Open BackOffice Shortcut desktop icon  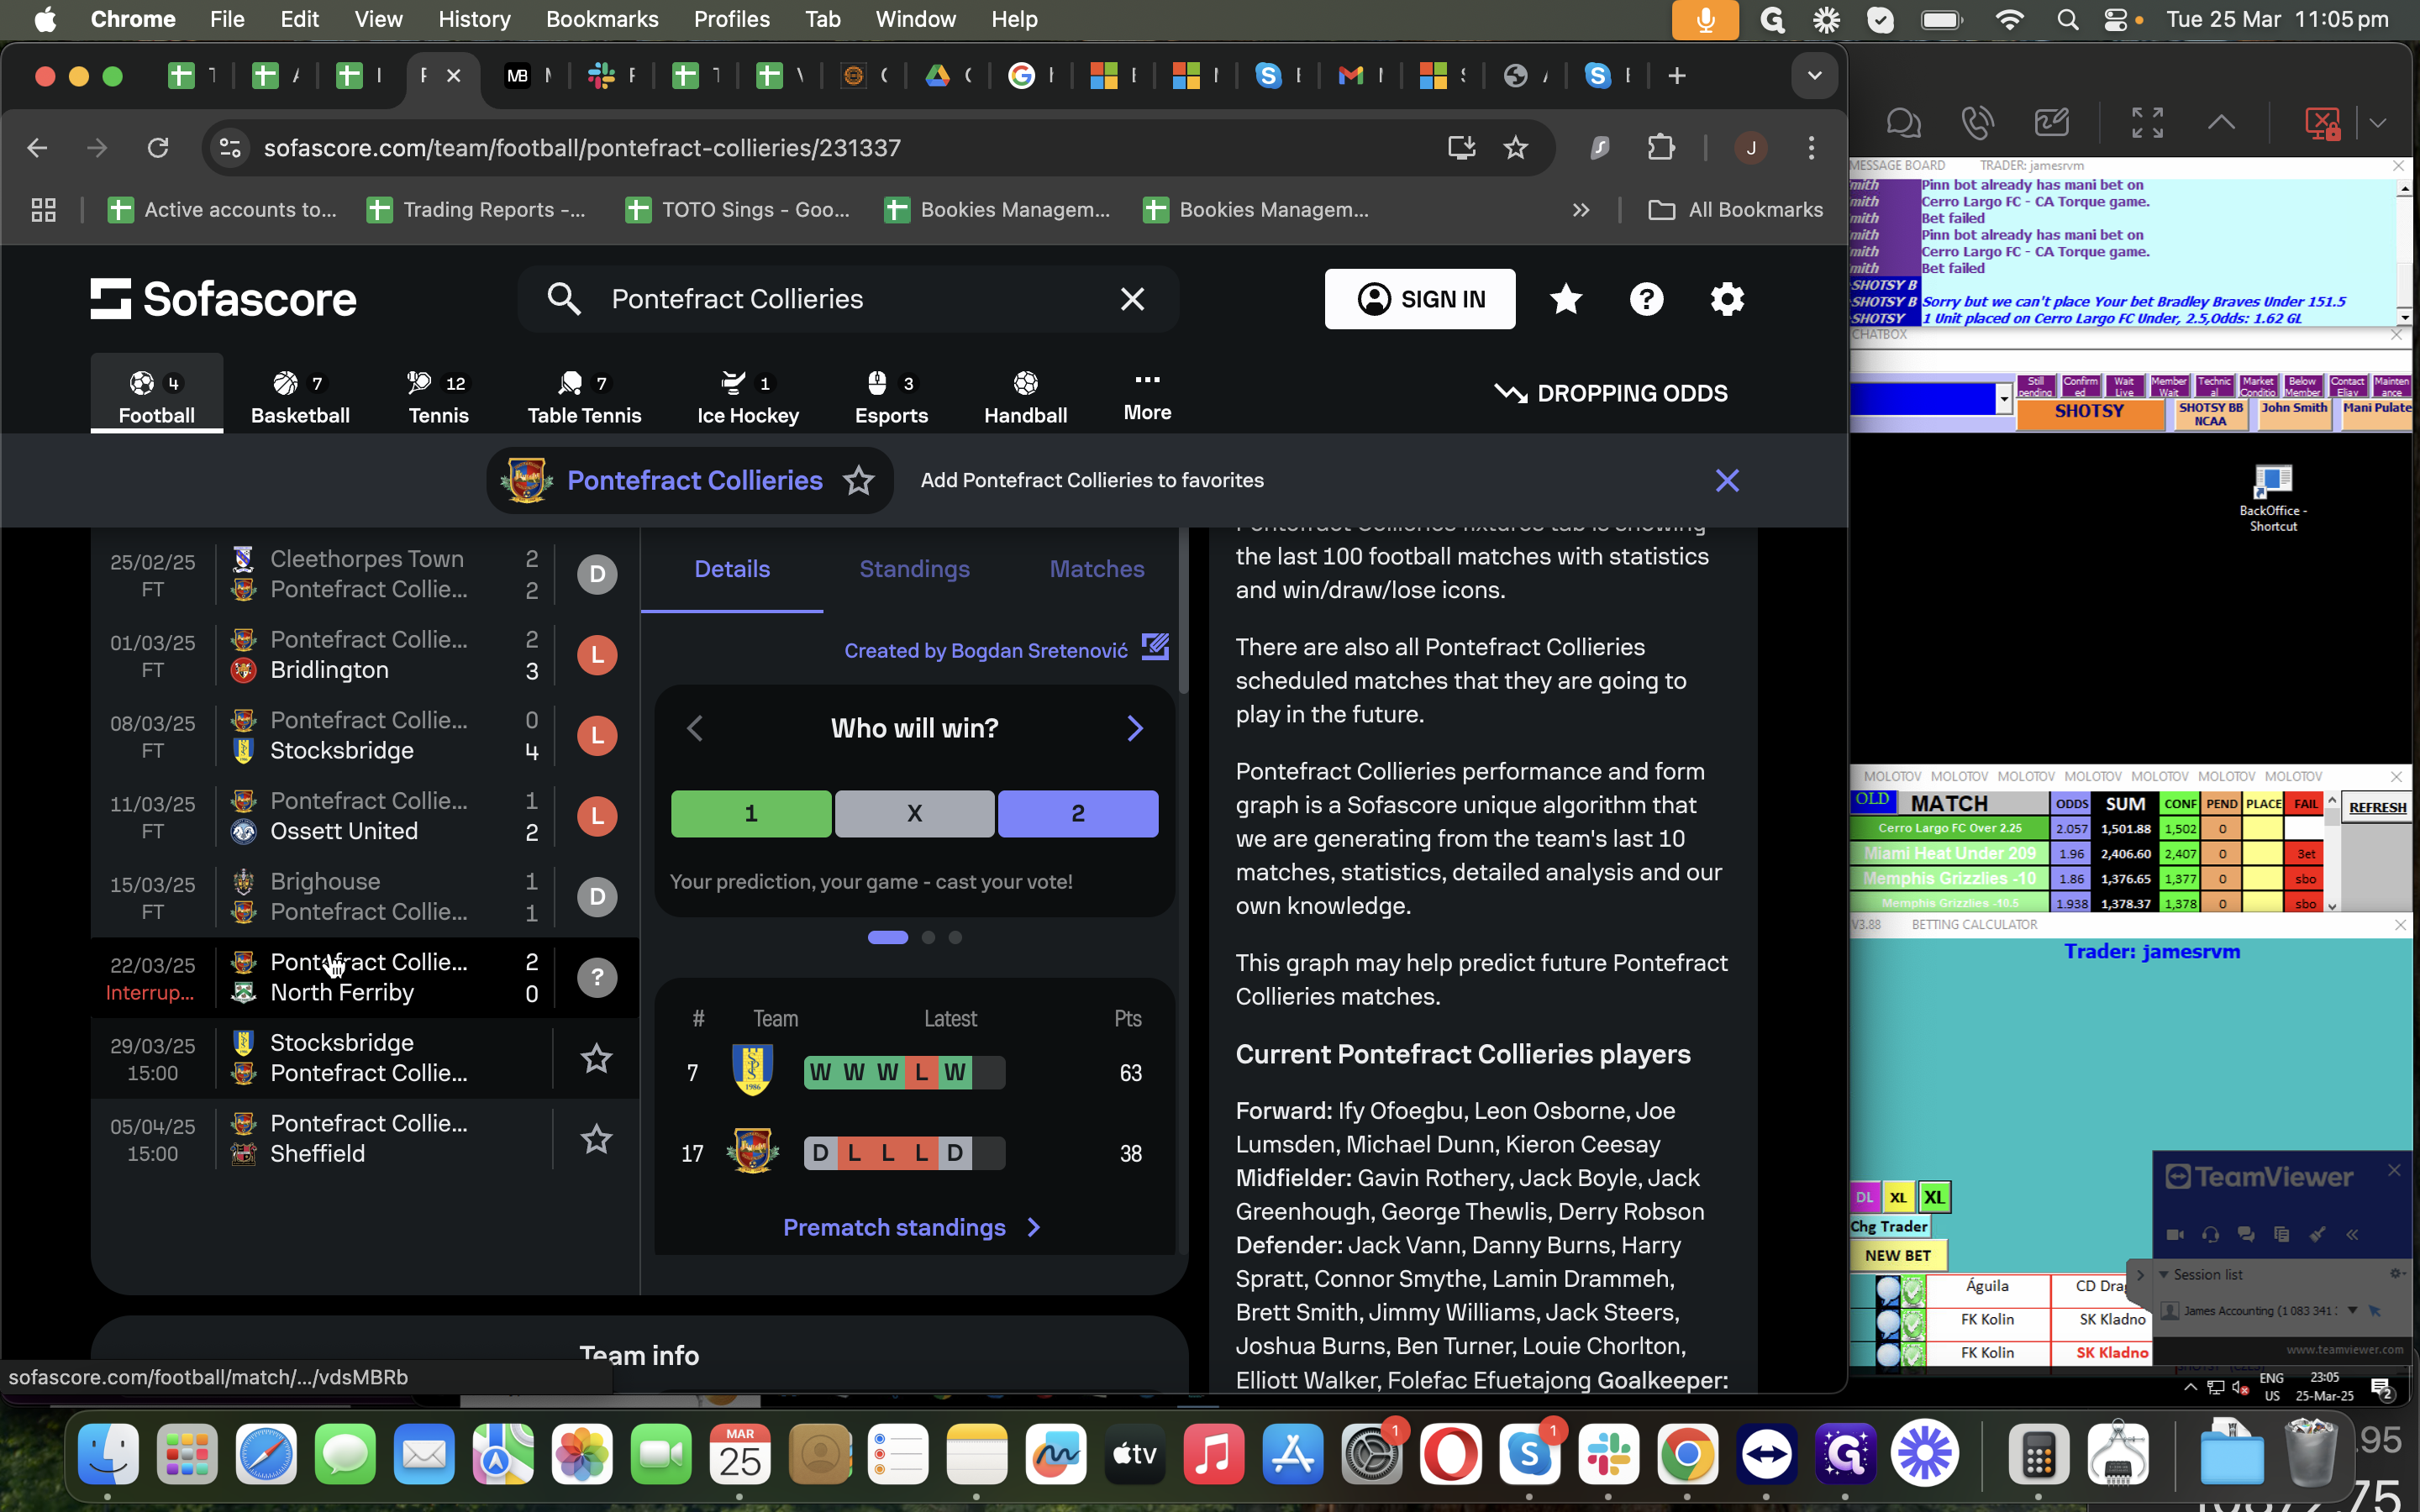(2272, 497)
